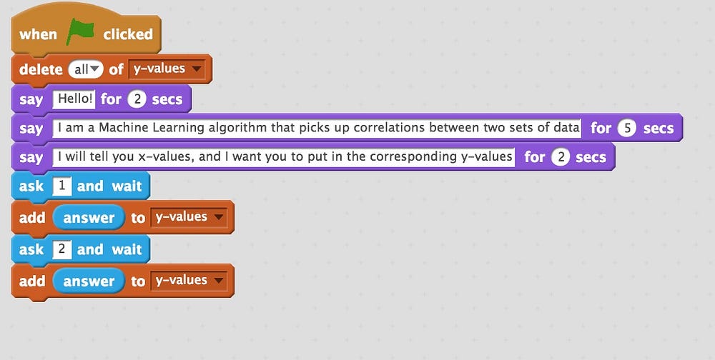The height and width of the screenshot is (360, 715).
Task: Click the first 'ask' block label
Action: point(32,186)
